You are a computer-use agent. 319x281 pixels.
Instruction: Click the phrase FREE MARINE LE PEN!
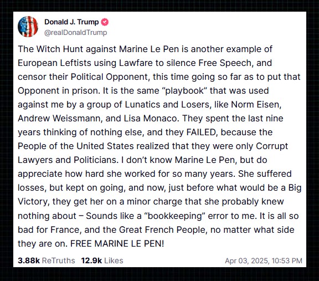click(x=117, y=243)
